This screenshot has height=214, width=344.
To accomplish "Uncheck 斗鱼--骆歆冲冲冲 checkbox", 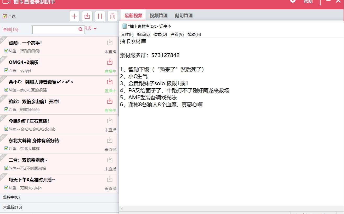I will [x=6, y=109].
